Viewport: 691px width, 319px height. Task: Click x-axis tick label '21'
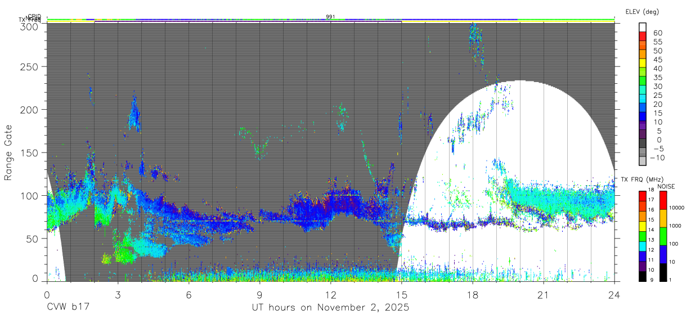pyautogui.click(x=544, y=294)
